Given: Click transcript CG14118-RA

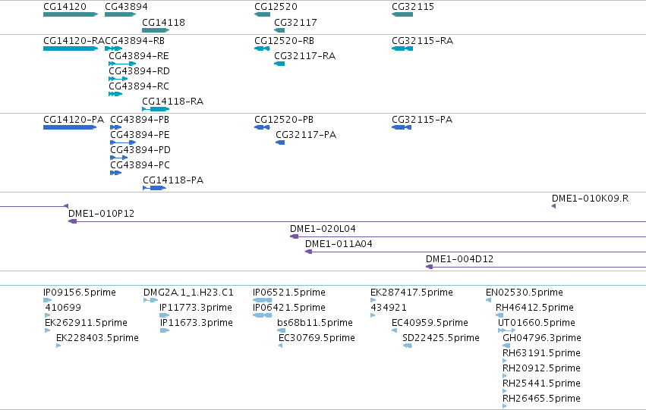Looking at the screenshot, I should (156, 109).
